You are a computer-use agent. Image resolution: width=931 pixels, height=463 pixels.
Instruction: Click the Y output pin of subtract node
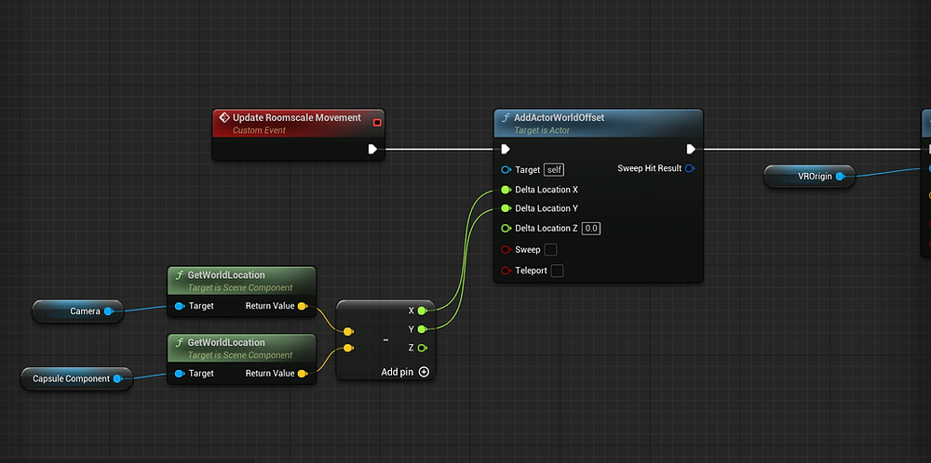(x=422, y=329)
